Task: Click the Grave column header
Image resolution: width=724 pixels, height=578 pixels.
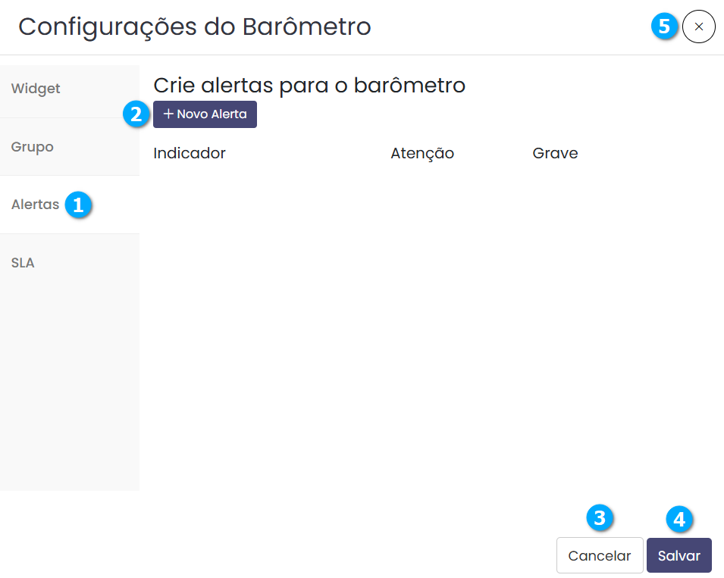Action: tap(555, 153)
